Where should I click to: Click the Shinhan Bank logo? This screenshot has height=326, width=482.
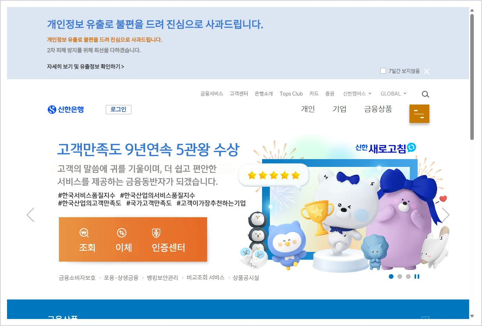66,110
